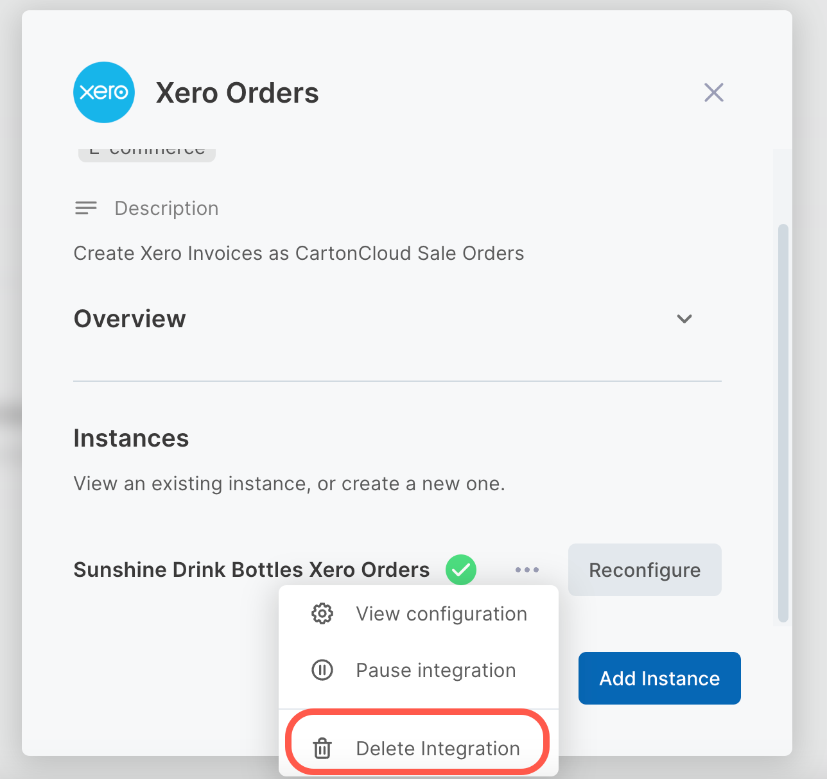Select View configuration from the menu
Screen dimensions: 827x779
(x=441, y=613)
